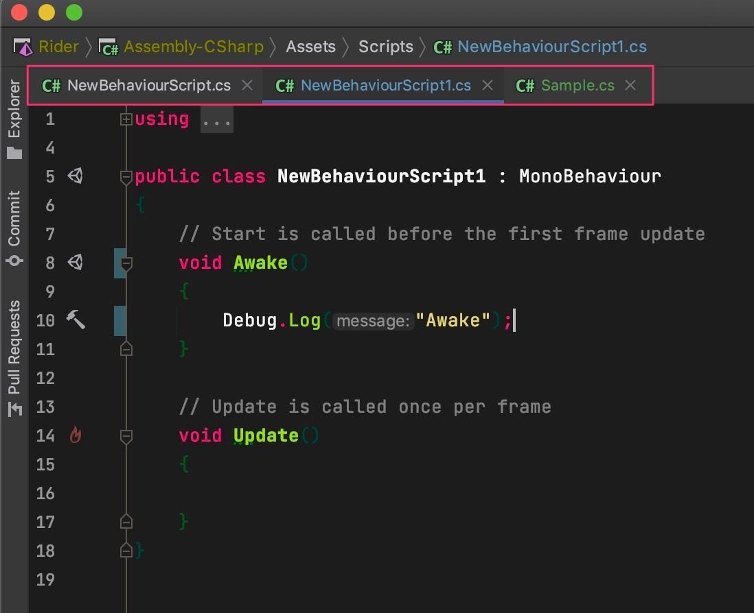Switch to the leftmost NewBehaviourScript.cs tab
754x613 pixels.
pyautogui.click(x=148, y=85)
